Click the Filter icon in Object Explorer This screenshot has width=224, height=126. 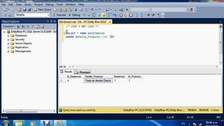[33, 27]
